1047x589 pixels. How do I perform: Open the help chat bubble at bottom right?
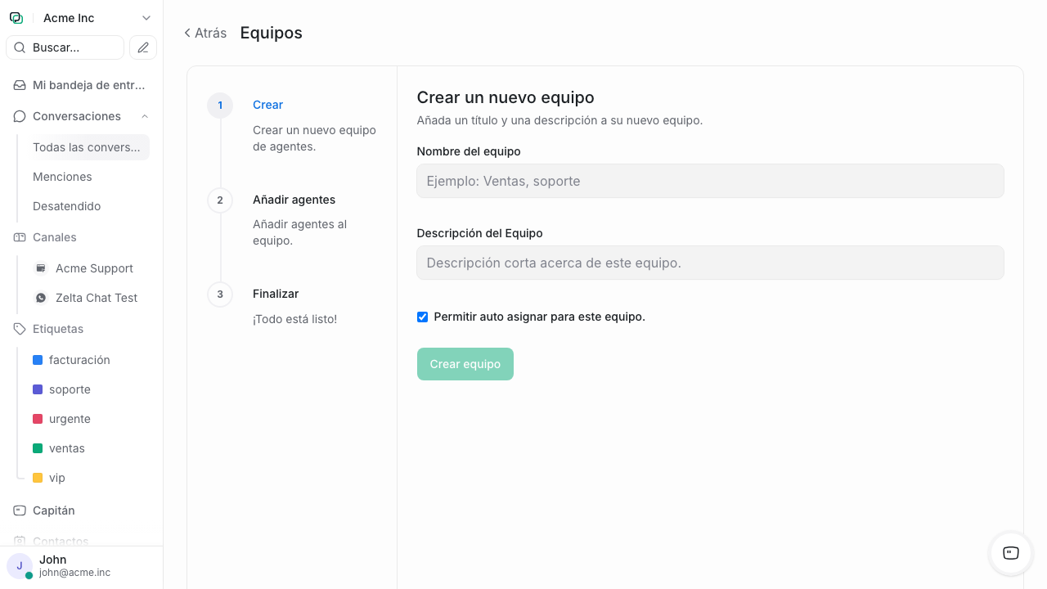coord(1010,554)
